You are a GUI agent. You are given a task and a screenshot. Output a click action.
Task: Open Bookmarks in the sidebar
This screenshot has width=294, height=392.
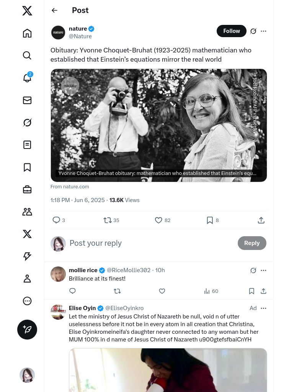(27, 167)
